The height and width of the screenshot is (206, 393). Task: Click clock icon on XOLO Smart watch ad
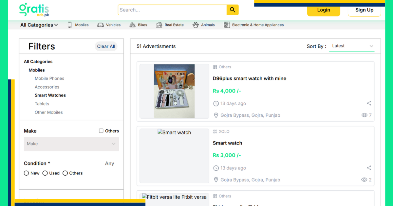pyautogui.click(x=216, y=168)
